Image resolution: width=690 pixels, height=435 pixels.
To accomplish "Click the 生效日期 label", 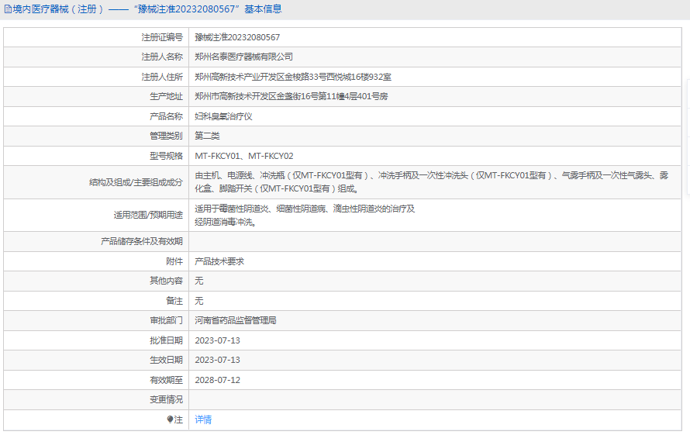I will [x=167, y=360].
